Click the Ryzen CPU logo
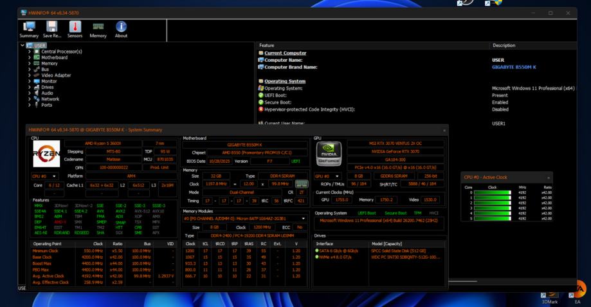591x307 pixels. 46,154
